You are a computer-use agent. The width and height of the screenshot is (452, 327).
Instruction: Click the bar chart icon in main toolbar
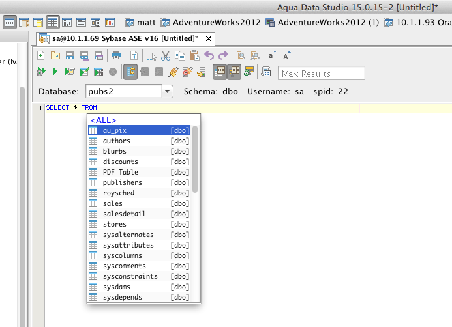(x=110, y=22)
